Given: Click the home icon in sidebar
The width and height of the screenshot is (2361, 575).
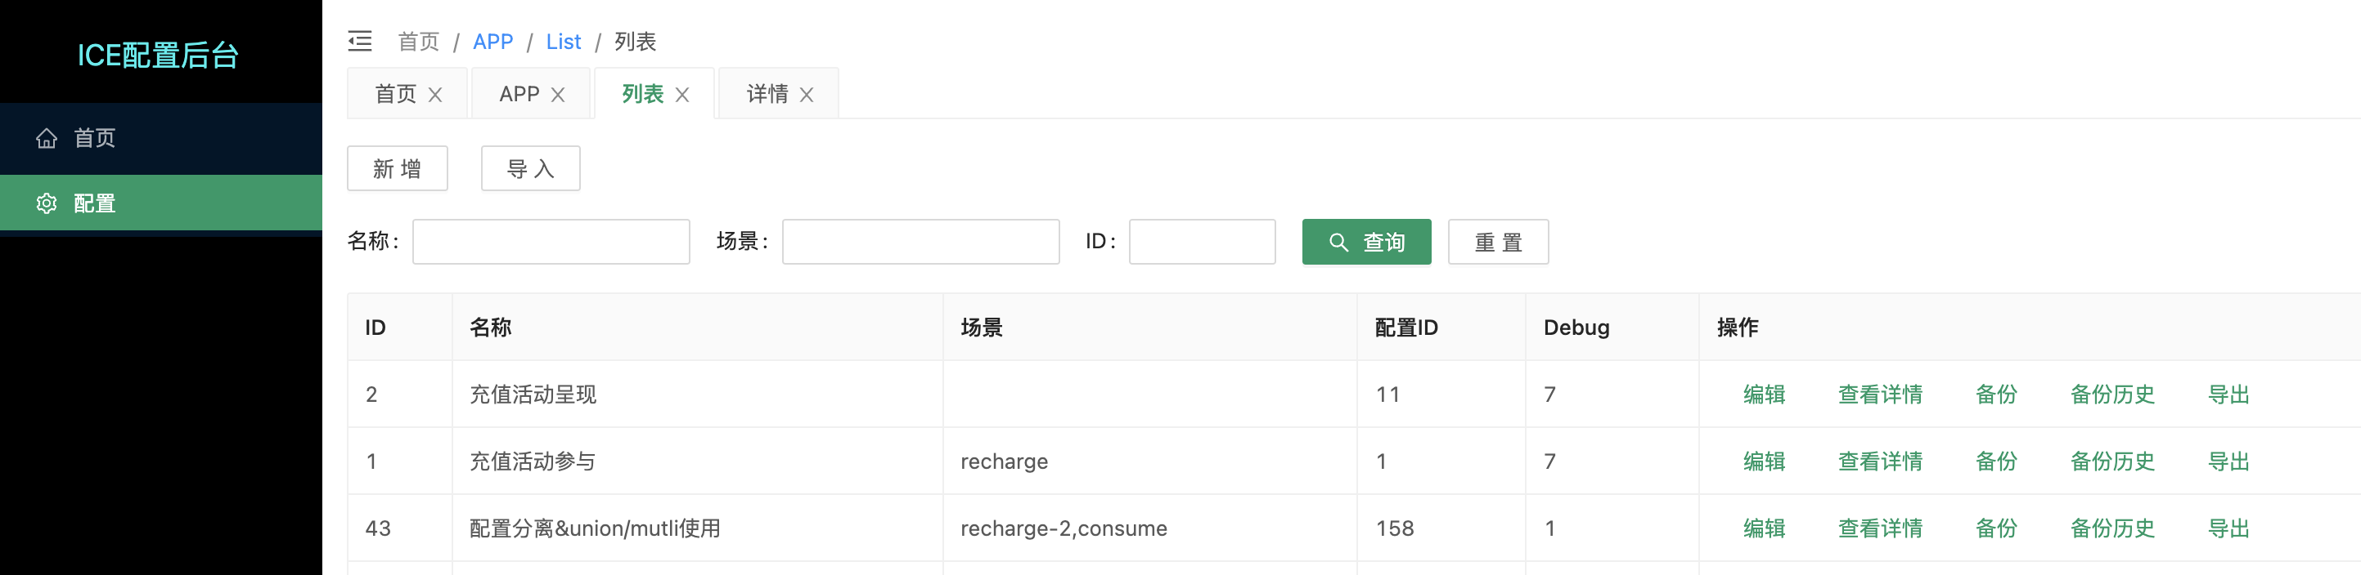Looking at the screenshot, I should (x=47, y=138).
